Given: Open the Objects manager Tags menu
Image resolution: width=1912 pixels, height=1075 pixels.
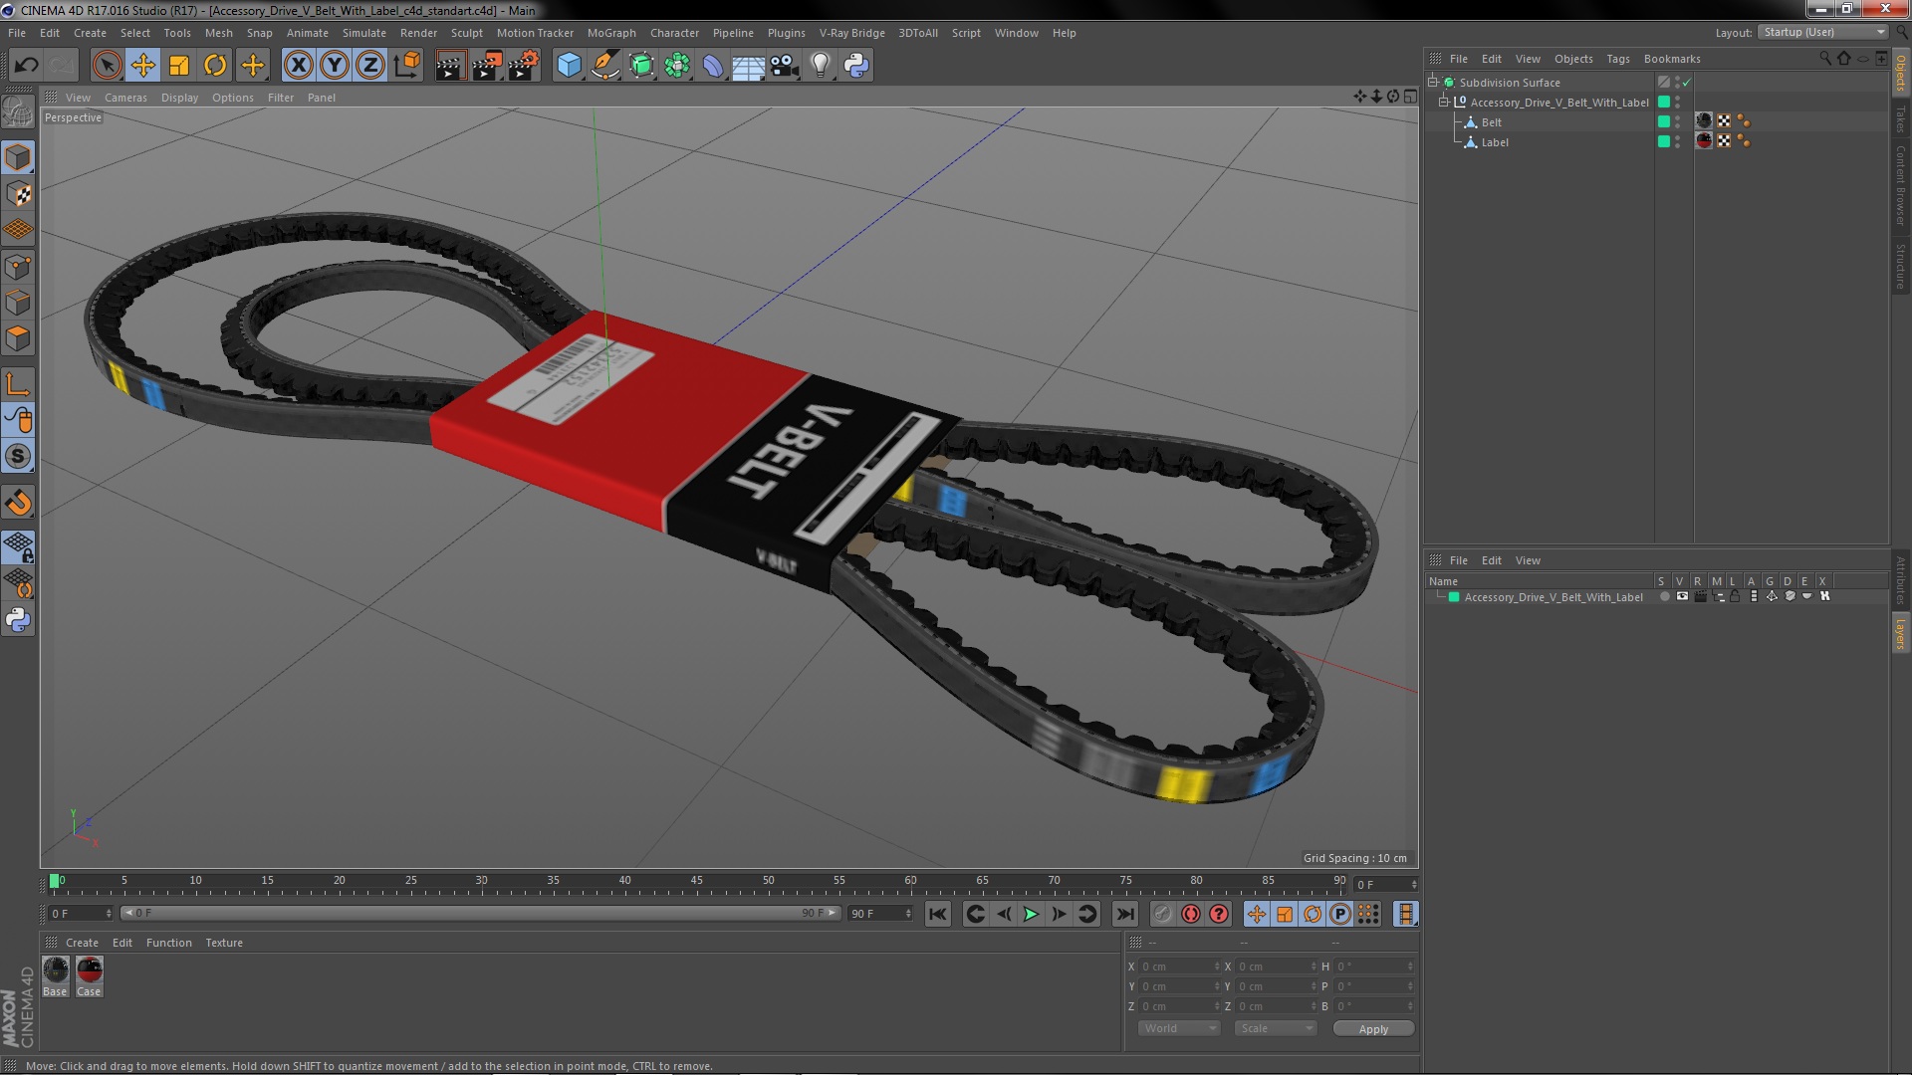Looking at the screenshot, I should (1617, 59).
